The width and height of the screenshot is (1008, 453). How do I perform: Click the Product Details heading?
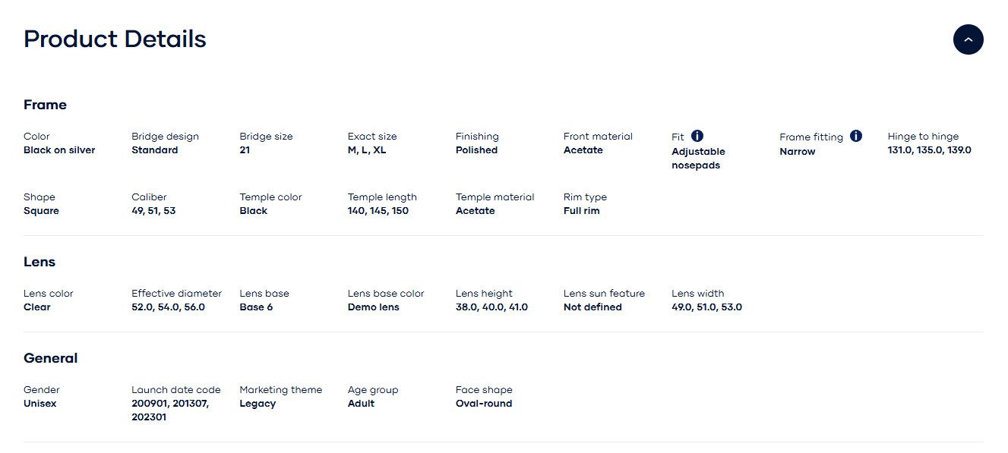115,39
